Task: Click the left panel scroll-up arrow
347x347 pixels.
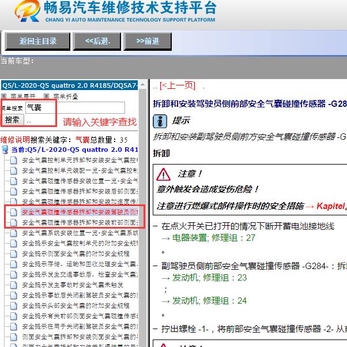Action: pyautogui.click(x=143, y=85)
